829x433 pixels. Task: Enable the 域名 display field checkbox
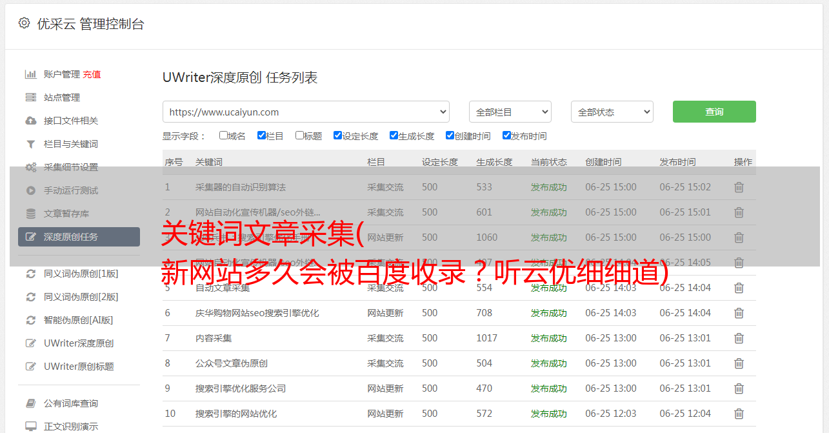click(x=223, y=136)
